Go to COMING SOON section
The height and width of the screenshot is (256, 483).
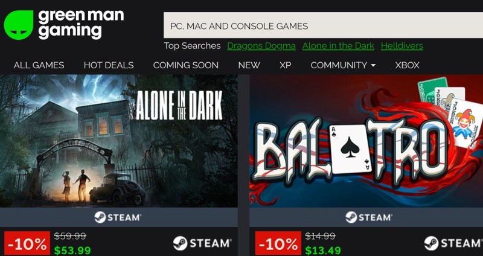click(186, 65)
